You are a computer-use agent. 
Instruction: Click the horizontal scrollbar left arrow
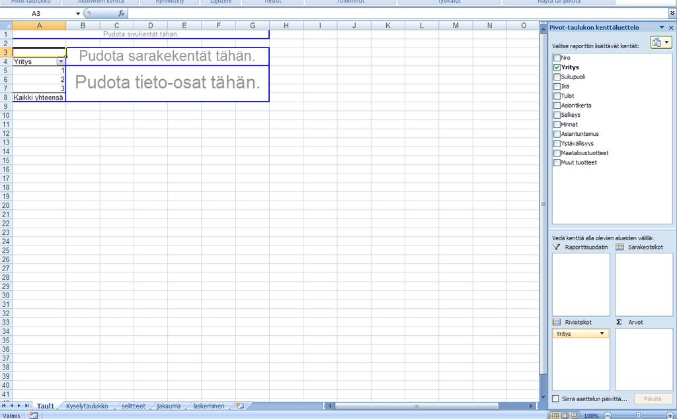331,406
